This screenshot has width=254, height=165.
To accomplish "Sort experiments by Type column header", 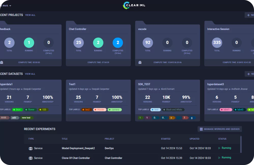I will click(x=31, y=139).
